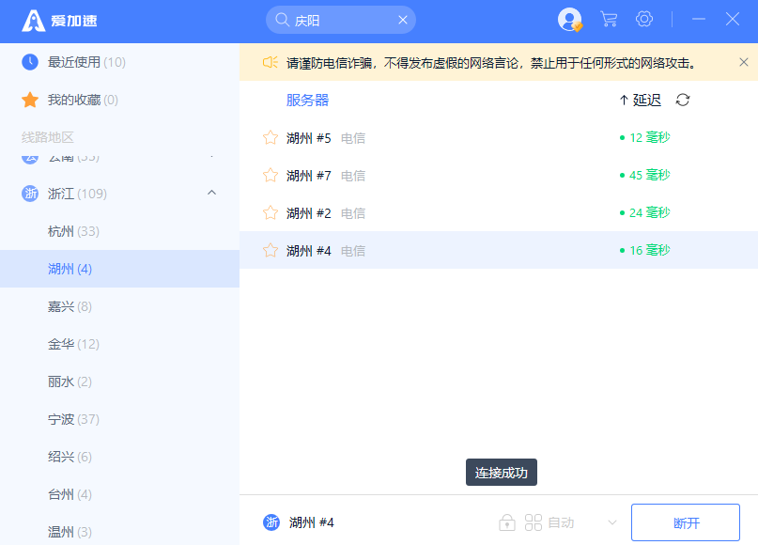Viewport: 758px width, 545px height.
Task: Select the 湖州 #7 电信 server
Action: point(499,175)
